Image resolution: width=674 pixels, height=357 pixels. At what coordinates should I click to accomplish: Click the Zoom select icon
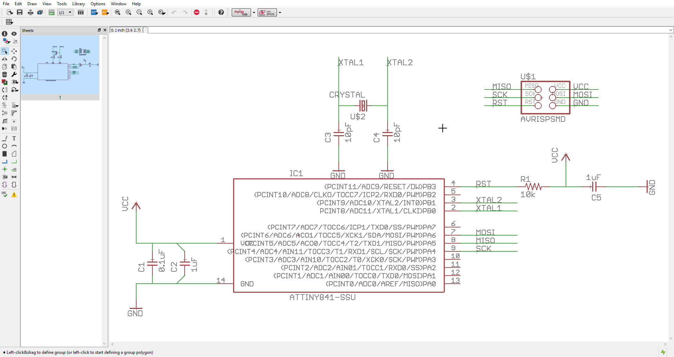coord(161,12)
